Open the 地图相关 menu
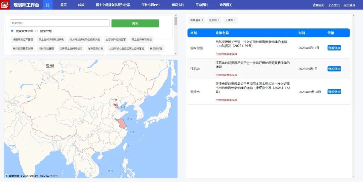 [226, 5]
